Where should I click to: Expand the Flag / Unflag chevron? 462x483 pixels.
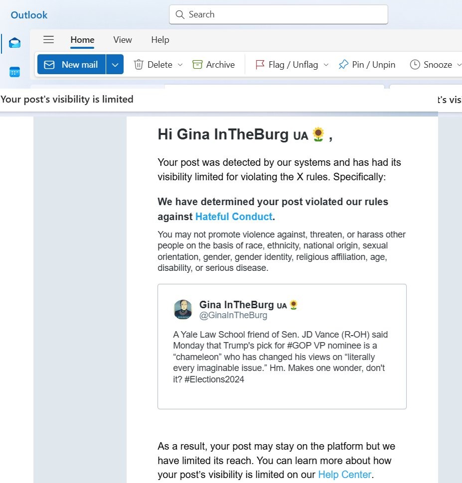click(x=326, y=65)
